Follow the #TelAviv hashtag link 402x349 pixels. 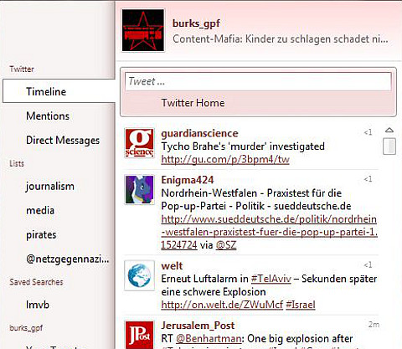click(271, 279)
